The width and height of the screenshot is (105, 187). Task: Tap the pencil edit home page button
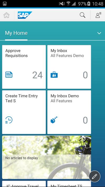95,176
